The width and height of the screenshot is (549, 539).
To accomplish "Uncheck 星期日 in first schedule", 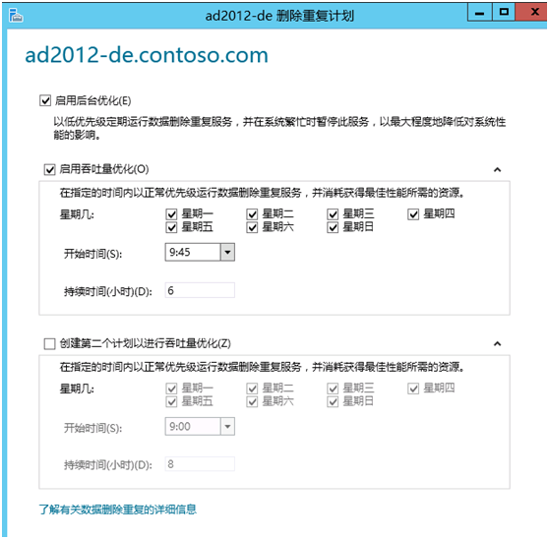I will coord(333,227).
